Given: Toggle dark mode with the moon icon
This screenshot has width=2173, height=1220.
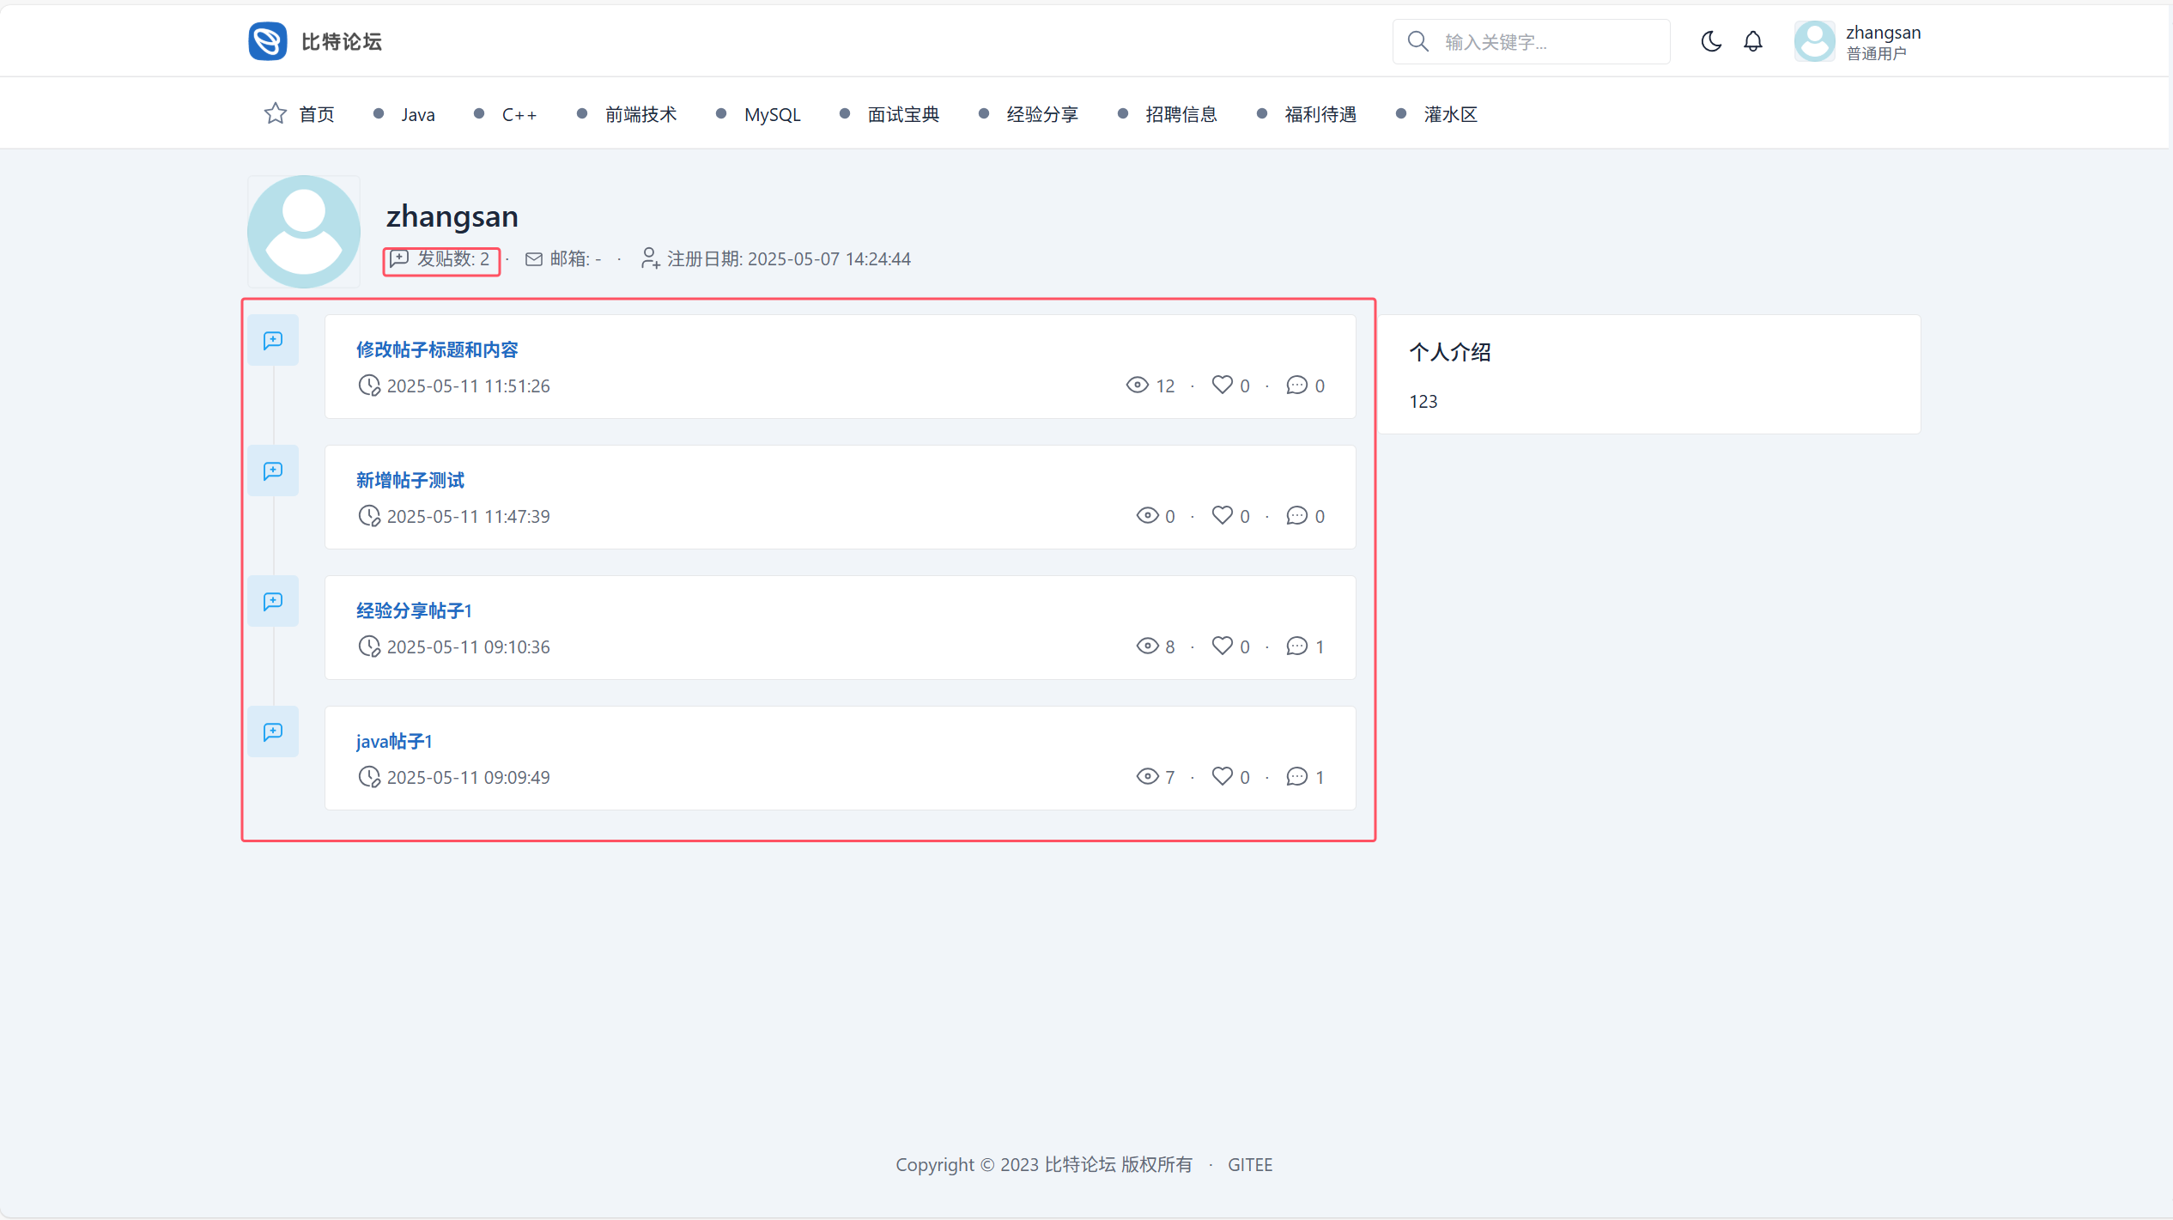Looking at the screenshot, I should [x=1710, y=41].
